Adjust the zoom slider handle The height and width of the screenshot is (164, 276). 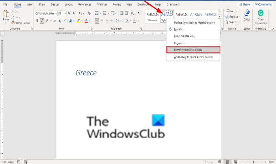[x=254, y=162]
